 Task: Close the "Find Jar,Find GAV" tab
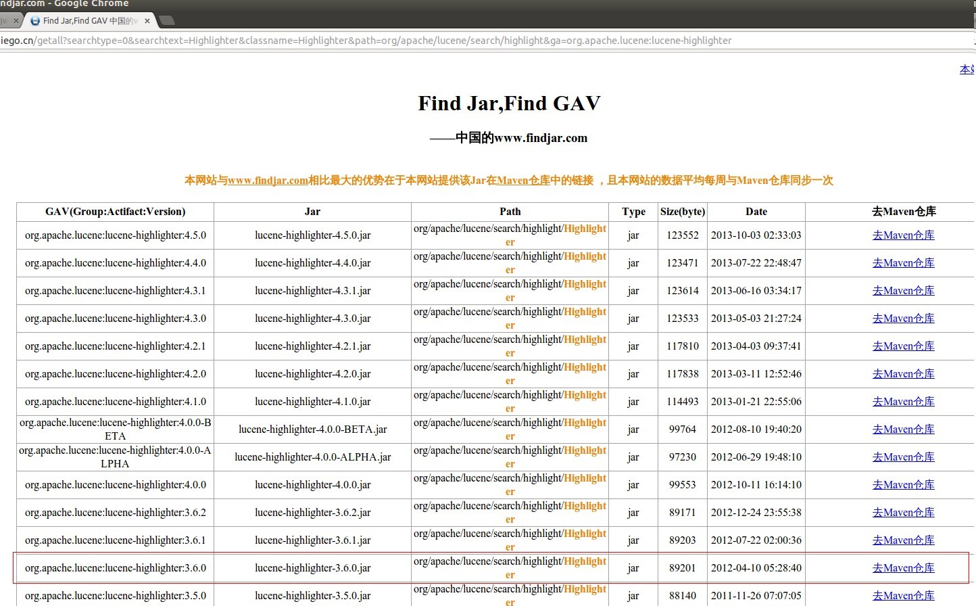tap(147, 20)
